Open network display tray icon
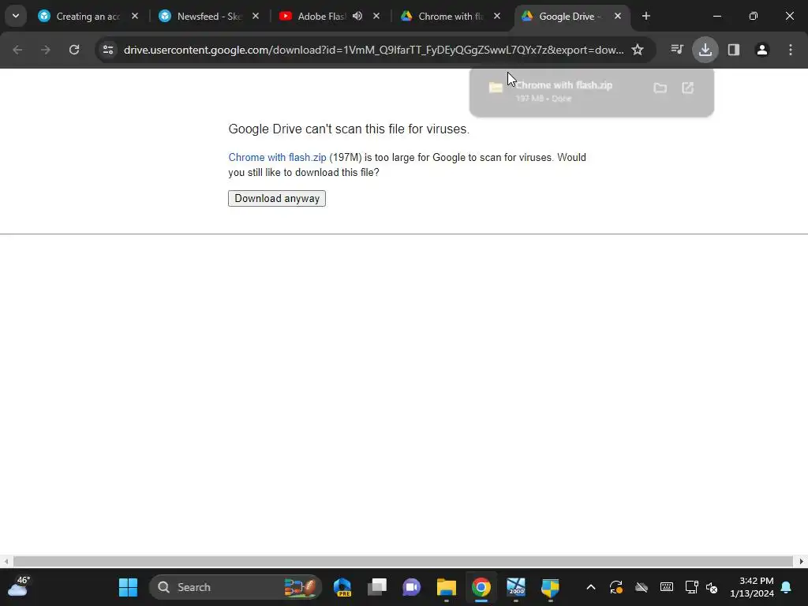This screenshot has width=808, height=606. click(x=691, y=587)
